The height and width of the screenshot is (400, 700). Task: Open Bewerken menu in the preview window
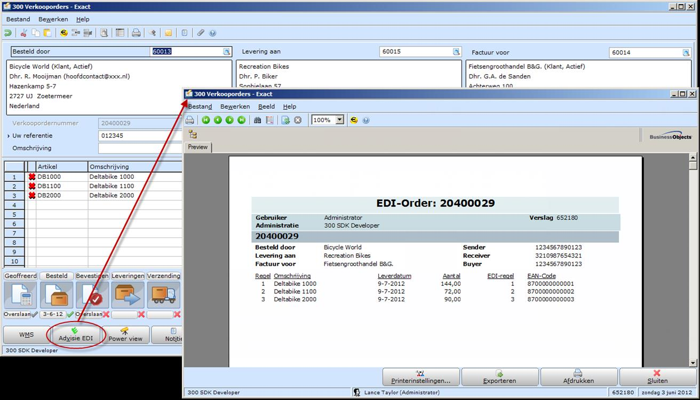(x=235, y=106)
